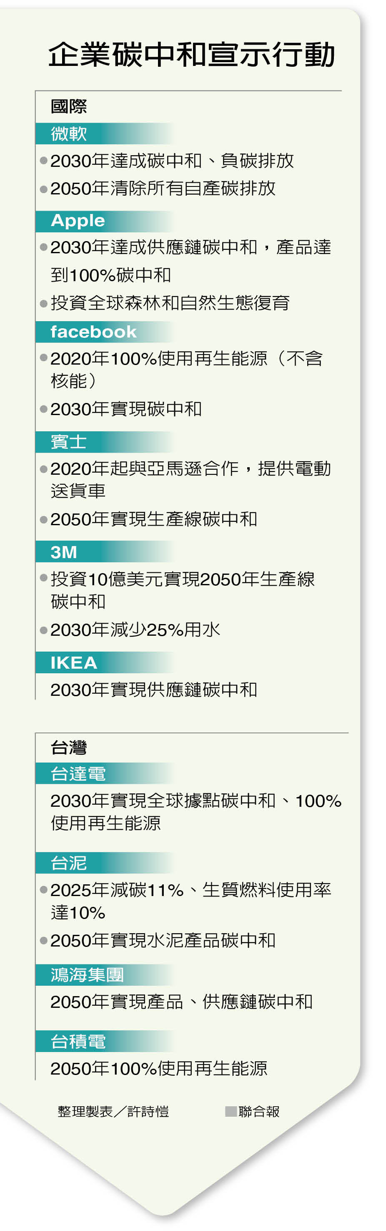Screen dimensions: 386x1231
Task: Click the 台積電 header bar
Action: tap(105, 1041)
